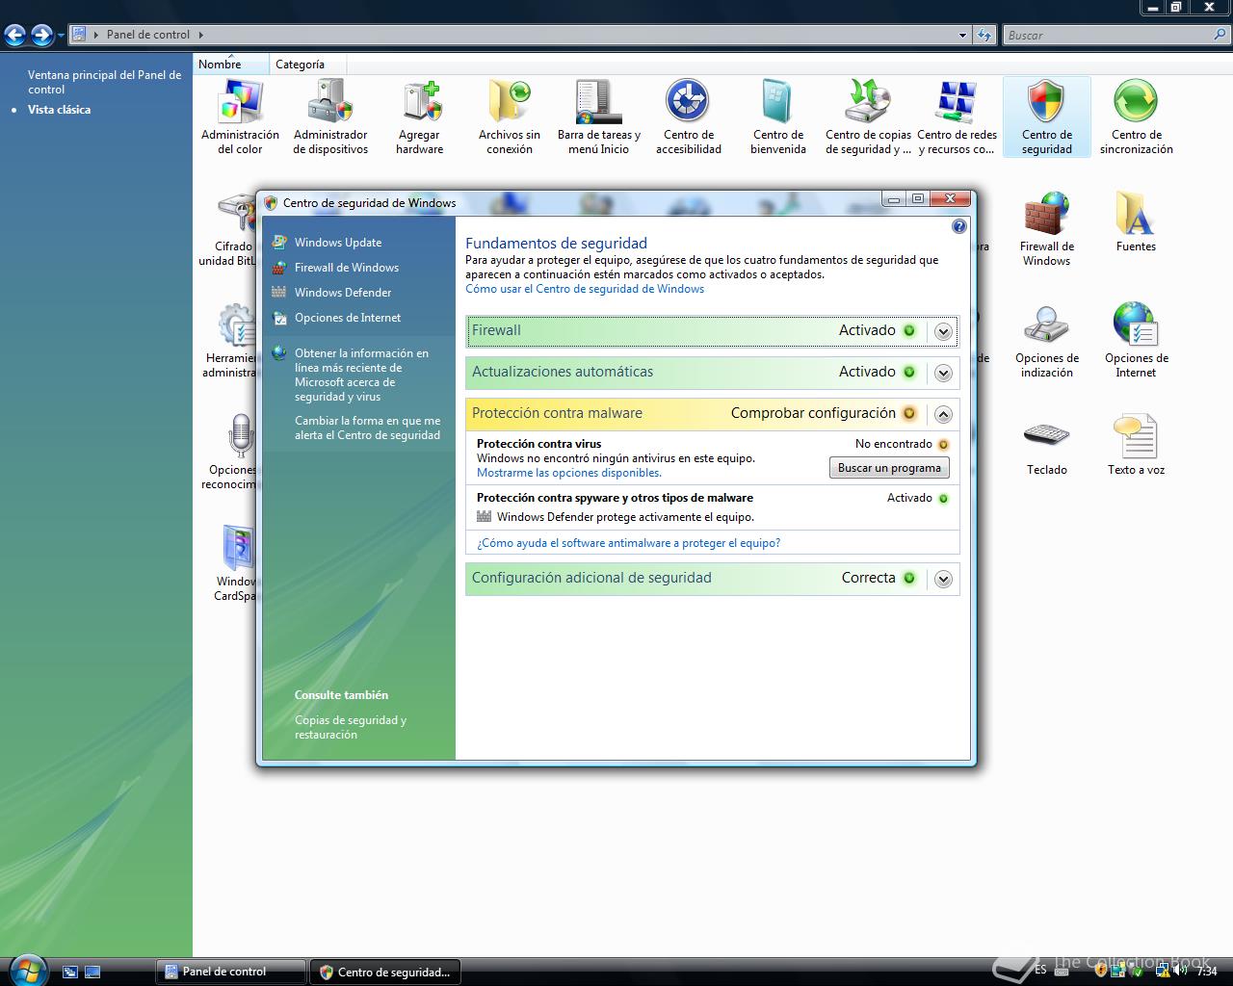Click the Start orb button
The image size is (1233, 986).
pyautogui.click(x=26, y=969)
